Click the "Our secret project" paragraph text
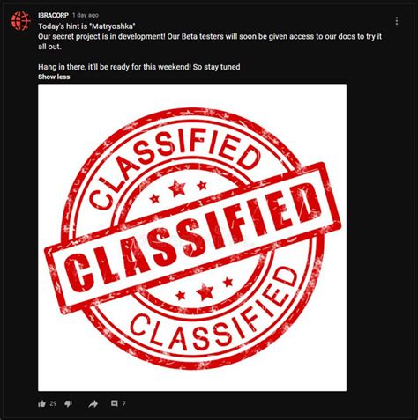 (210, 41)
